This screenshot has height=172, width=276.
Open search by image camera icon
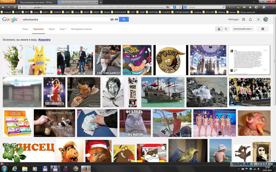click(x=112, y=19)
